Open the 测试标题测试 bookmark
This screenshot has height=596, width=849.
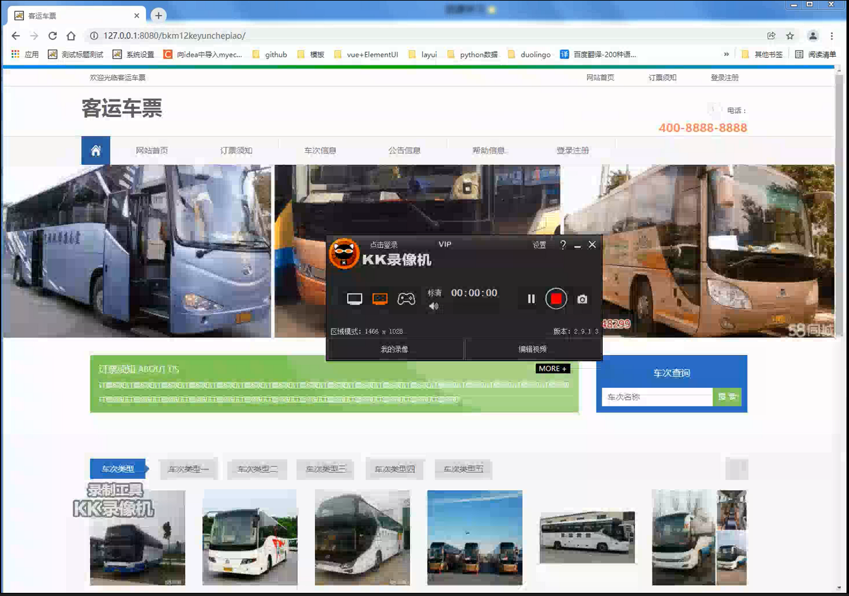[x=76, y=55]
